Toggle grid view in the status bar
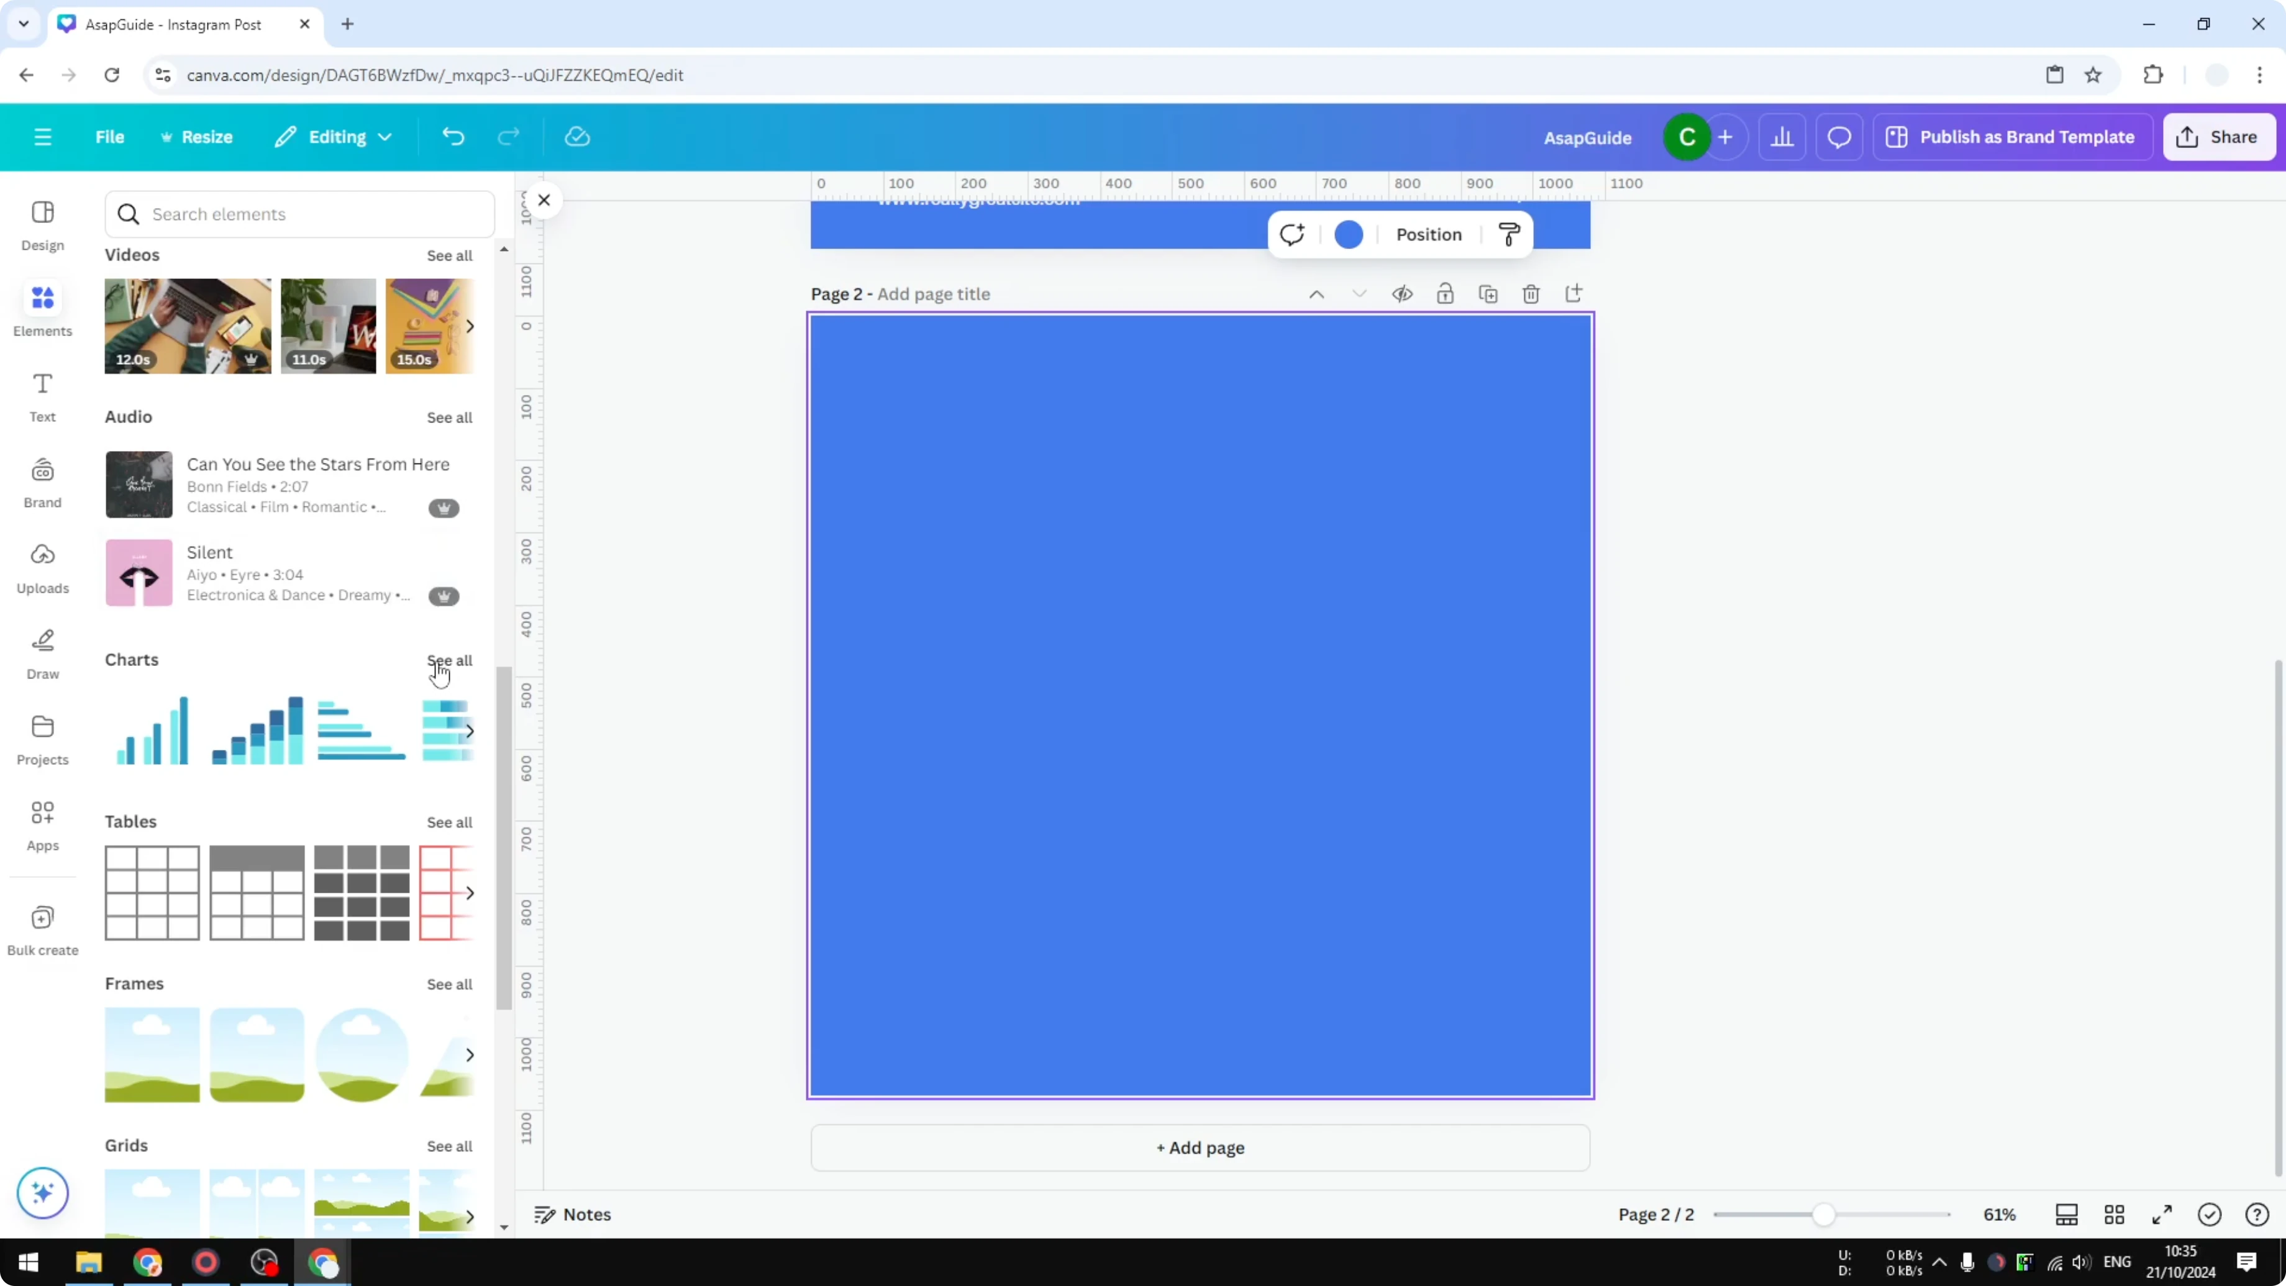Viewport: 2286px width, 1286px height. [x=2114, y=1214]
